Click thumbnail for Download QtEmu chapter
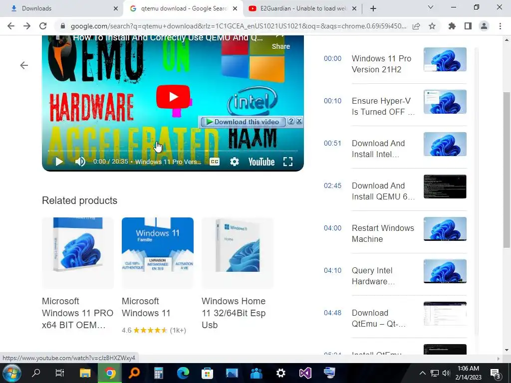This screenshot has width=511, height=383. click(445, 313)
